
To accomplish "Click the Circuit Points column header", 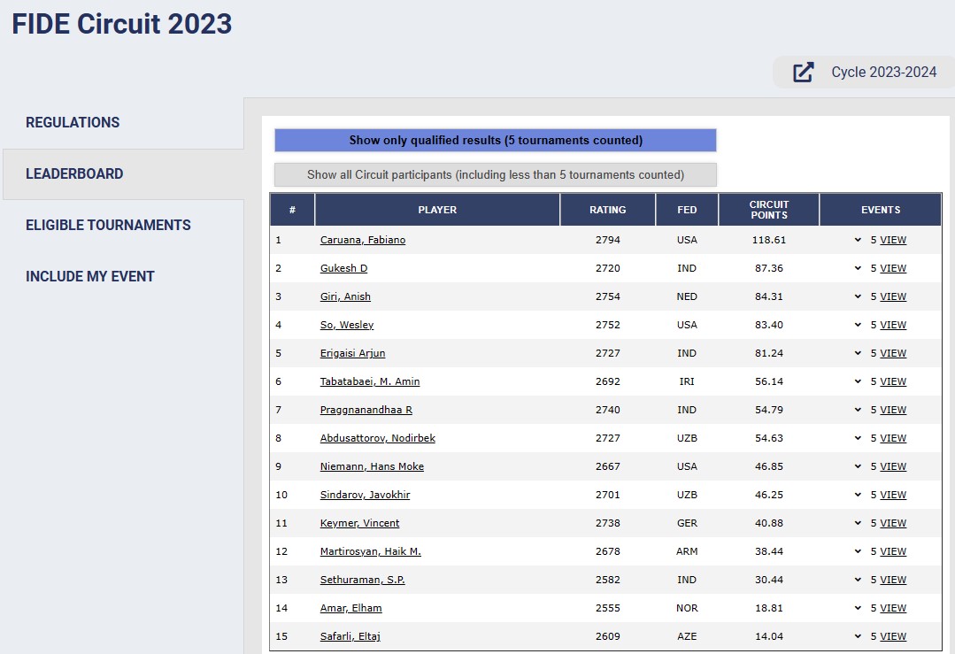I will coord(768,210).
